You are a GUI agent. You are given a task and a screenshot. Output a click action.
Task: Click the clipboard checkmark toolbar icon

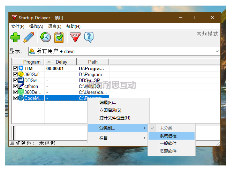click(x=59, y=37)
